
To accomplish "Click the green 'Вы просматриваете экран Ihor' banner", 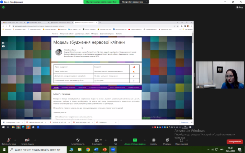I will coord(101,2).
